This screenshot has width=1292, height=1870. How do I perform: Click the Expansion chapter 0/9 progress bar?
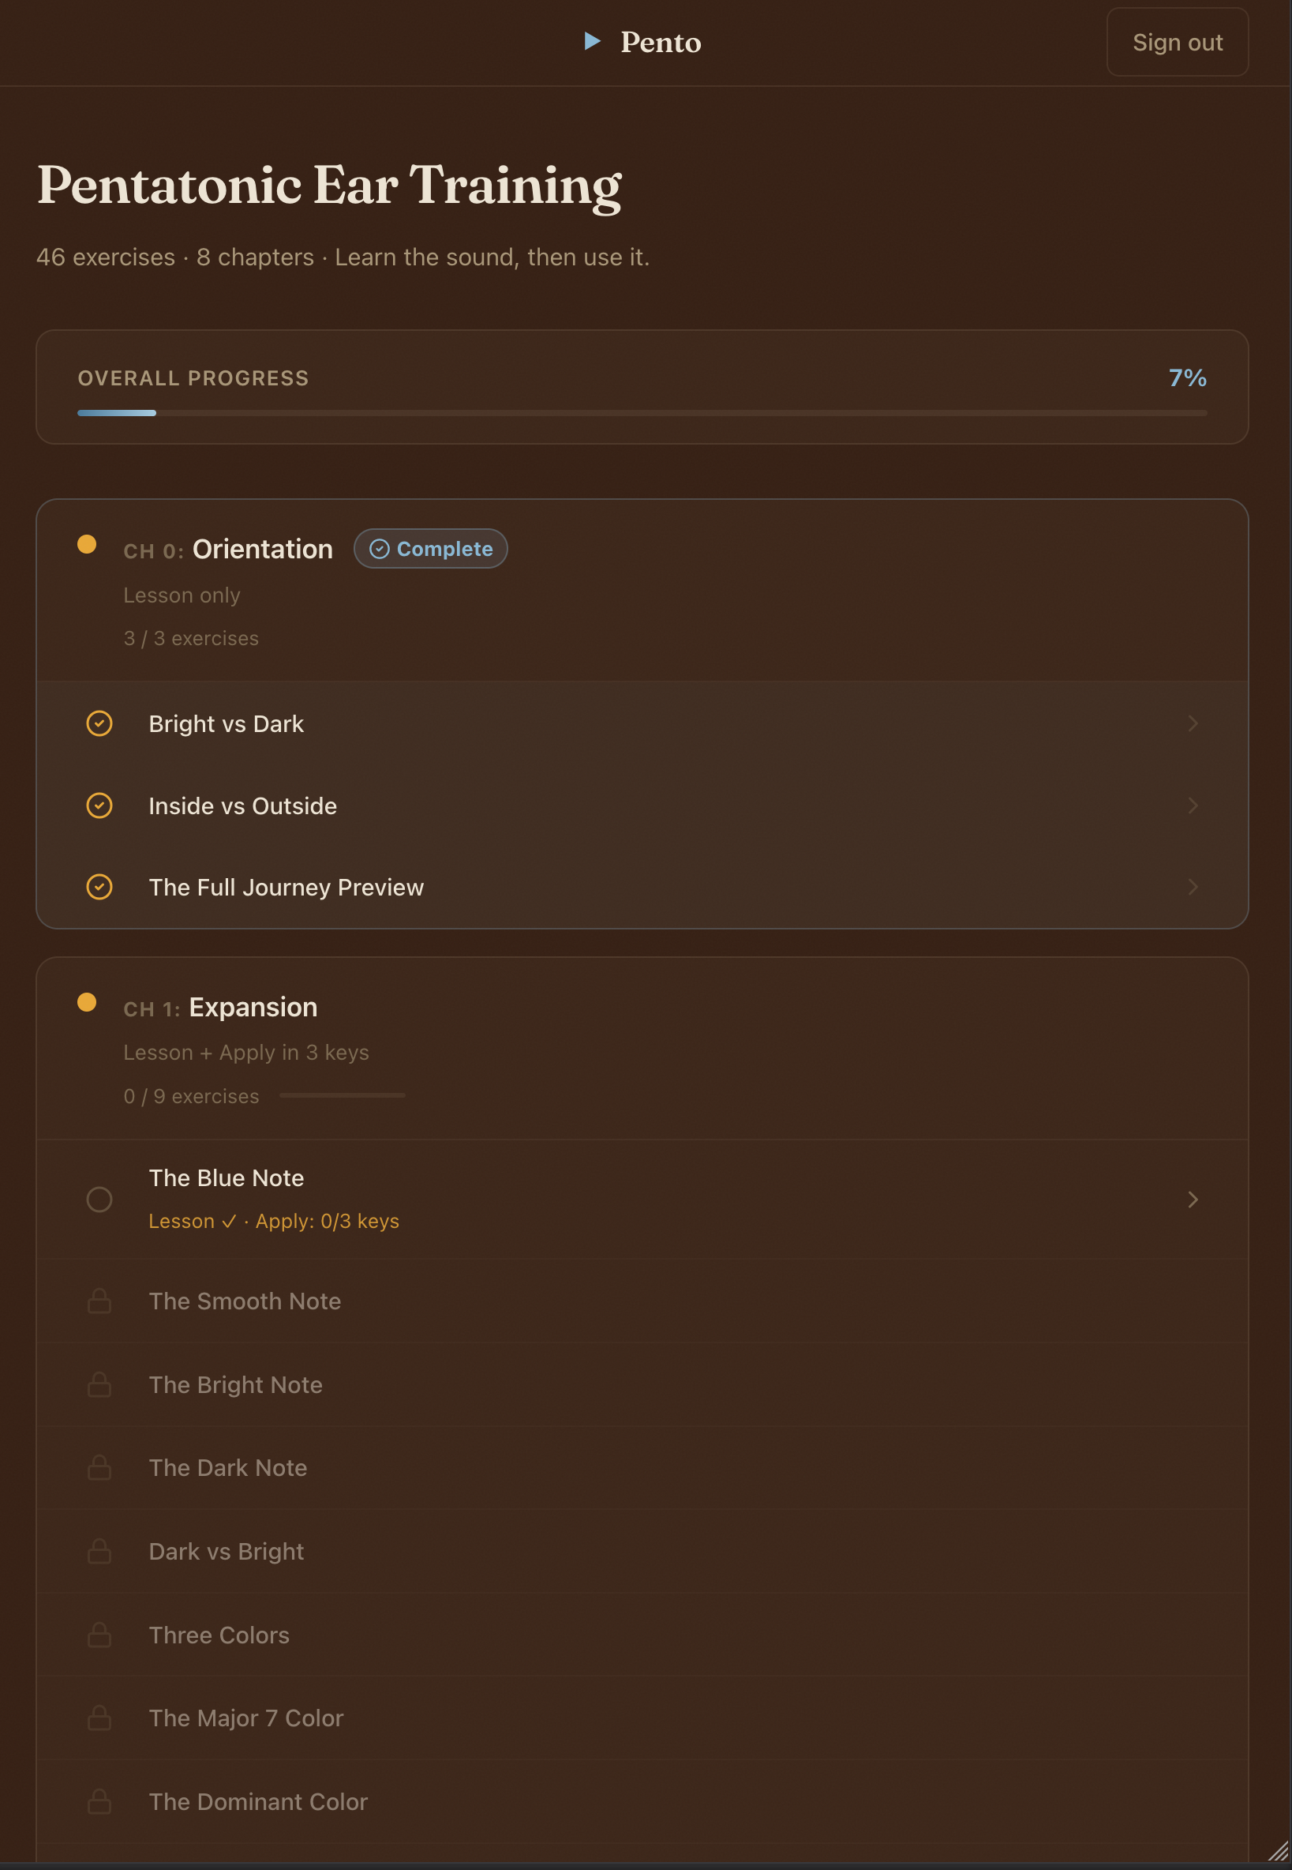pos(343,1096)
